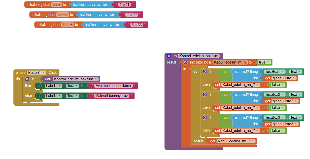The height and width of the screenshot is (159, 310).
Task: Open Text property dropdown next to TextBox1
Action: 295,72
